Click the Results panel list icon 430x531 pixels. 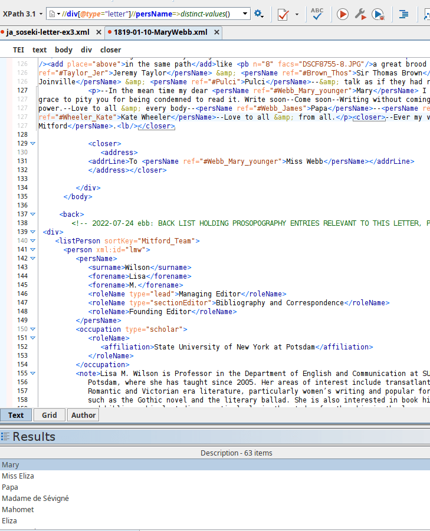(5, 437)
